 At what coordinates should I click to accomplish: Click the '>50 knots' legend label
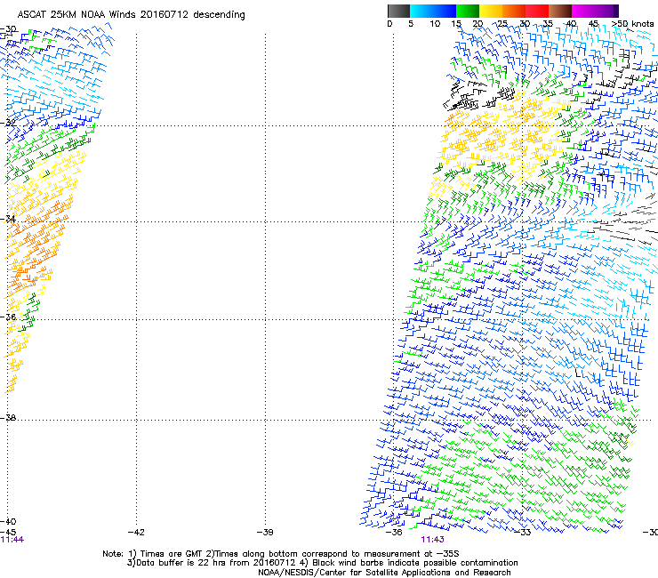[x=632, y=23]
